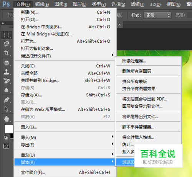Choose 图层复合导出到文件...
The height and width of the screenshot is (177, 192).
(148, 106)
